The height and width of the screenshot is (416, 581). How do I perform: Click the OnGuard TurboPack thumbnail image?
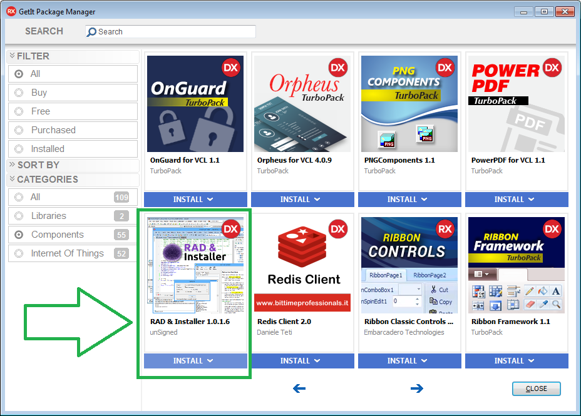(x=195, y=104)
